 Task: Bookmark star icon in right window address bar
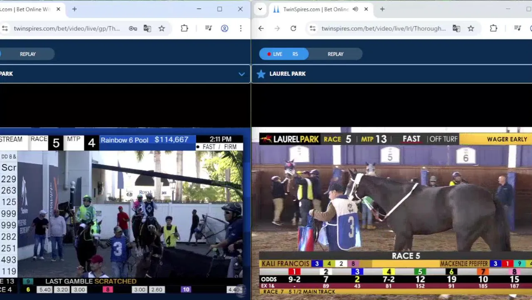click(x=471, y=28)
